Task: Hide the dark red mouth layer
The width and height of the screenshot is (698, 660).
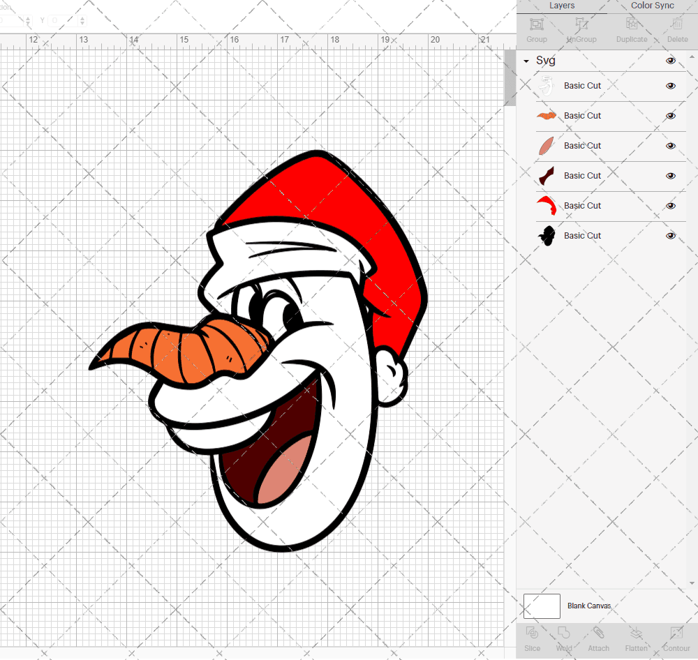Action: (670, 176)
